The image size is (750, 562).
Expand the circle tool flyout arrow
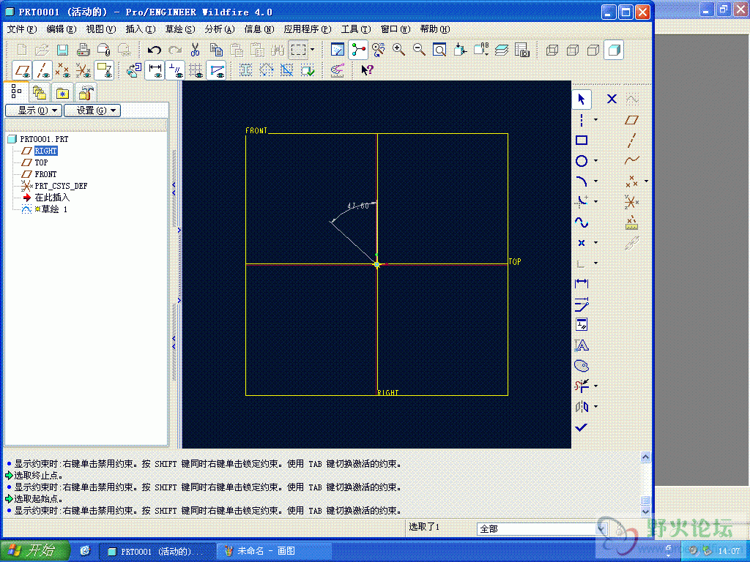tap(596, 161)
